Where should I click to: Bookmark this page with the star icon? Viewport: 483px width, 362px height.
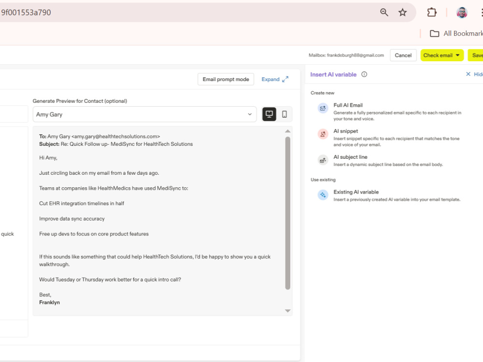point(402,13)
